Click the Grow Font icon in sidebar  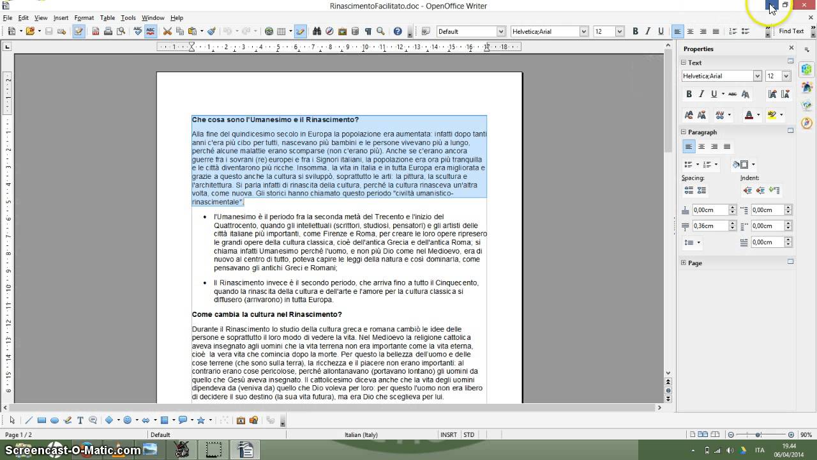pos(689,115)
